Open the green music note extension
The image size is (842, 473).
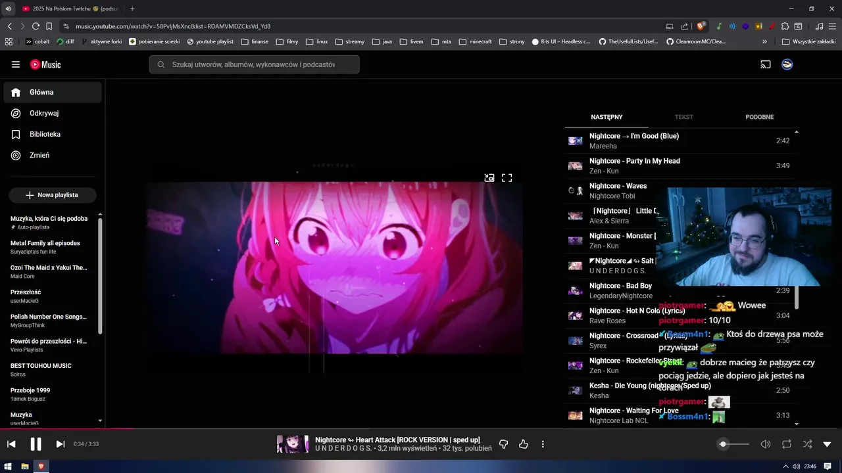(x=719, y=26)
